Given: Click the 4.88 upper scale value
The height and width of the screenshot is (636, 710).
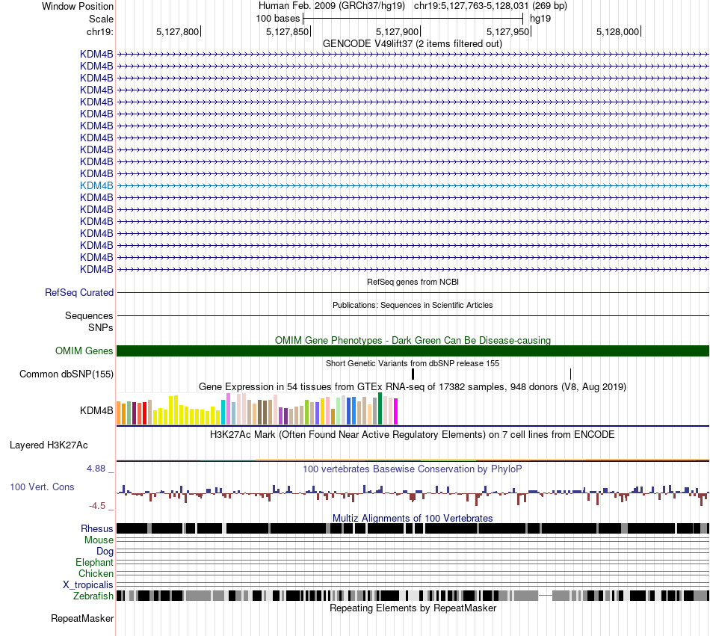Looking at the screenshot, I should click(x=96, y=469).
